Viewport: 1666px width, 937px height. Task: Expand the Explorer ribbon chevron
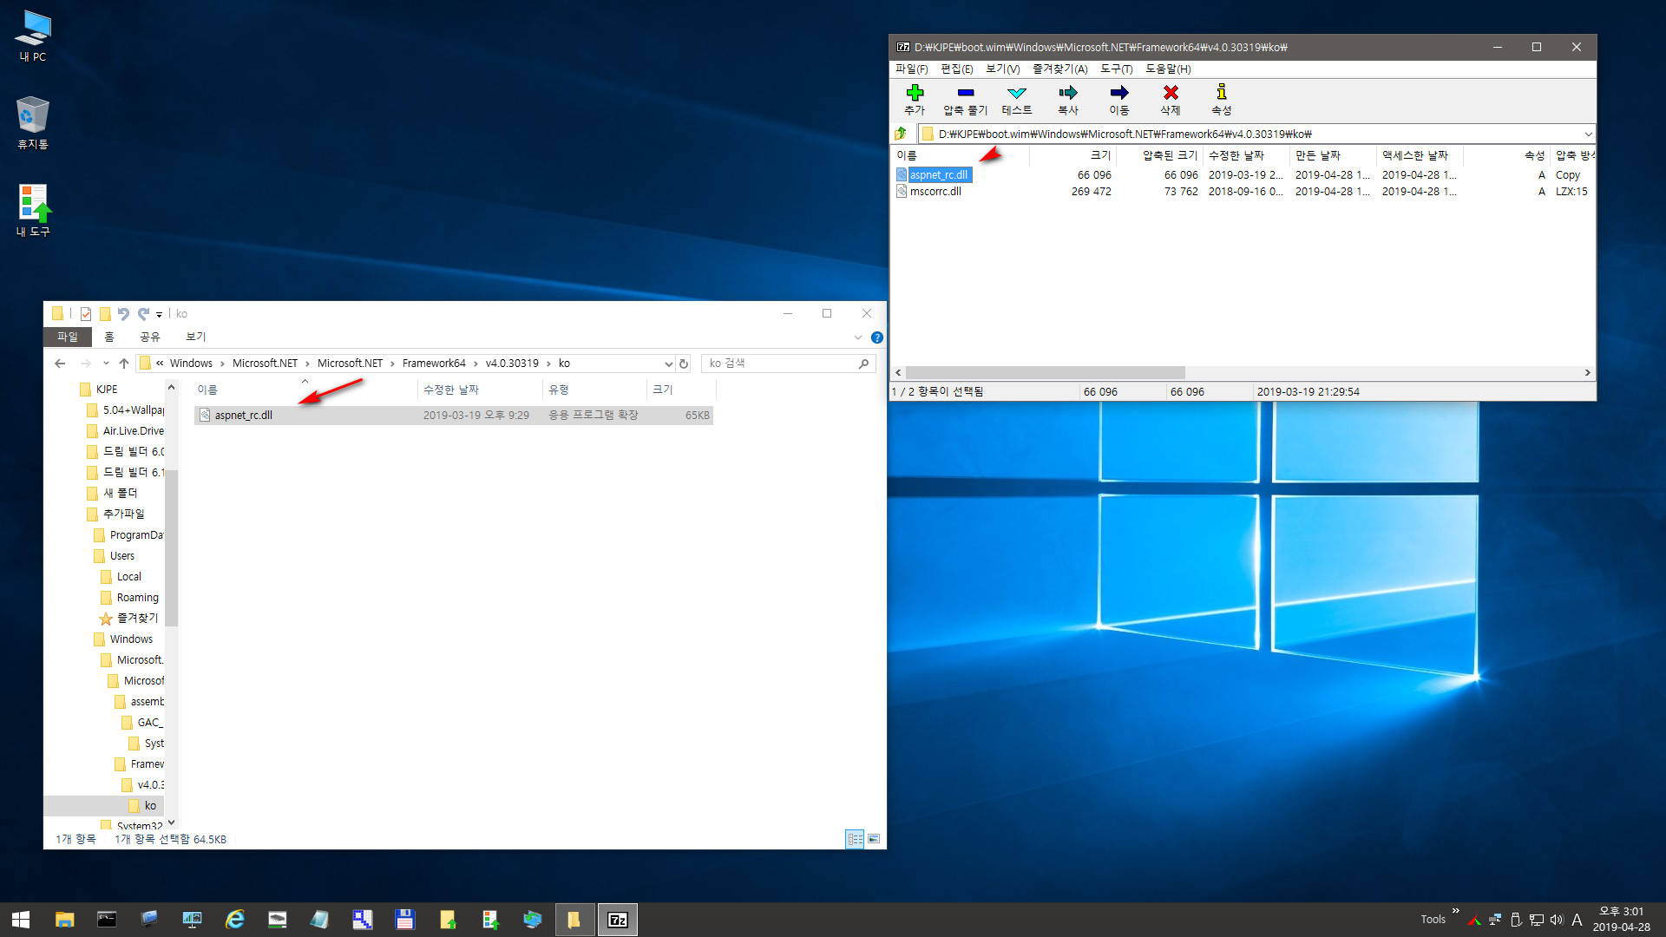click(x=857, y=337)
